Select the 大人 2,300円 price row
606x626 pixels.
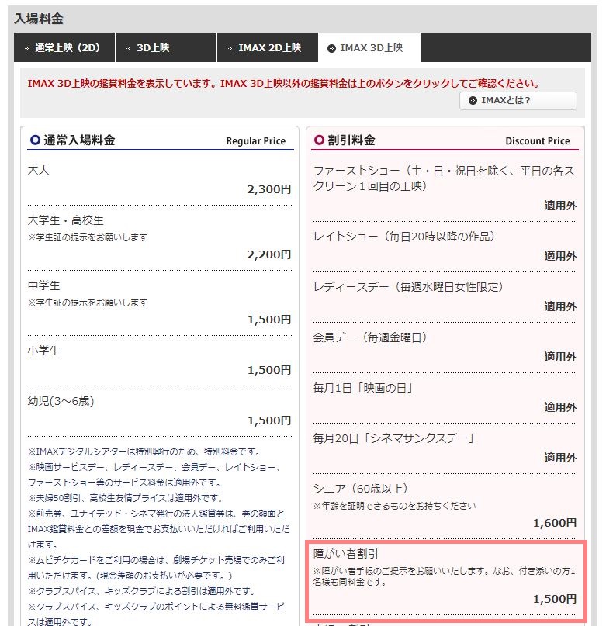159,179
